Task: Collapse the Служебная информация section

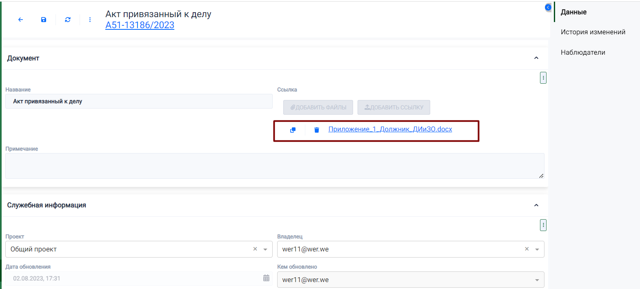Action: [x=536, y=205]
